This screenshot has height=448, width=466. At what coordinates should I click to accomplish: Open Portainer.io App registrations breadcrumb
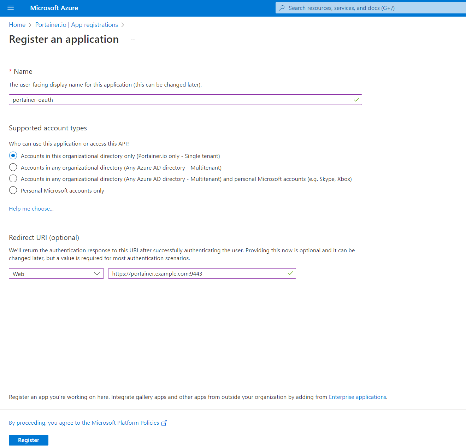pyautogui.click(x=76, y=25)
